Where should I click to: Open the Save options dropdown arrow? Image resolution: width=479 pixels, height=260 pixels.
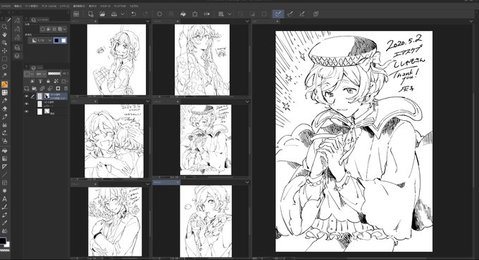pyautogui.click(x=123, y=14)
